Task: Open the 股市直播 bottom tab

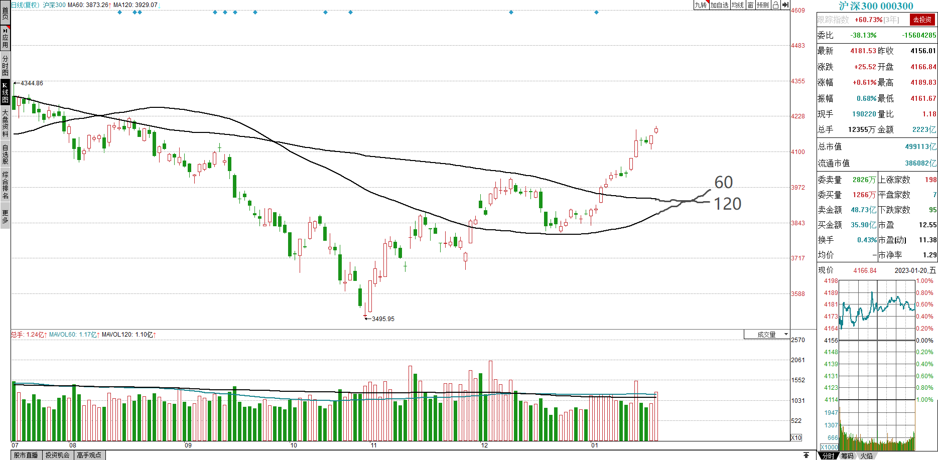Action: [x=26, y=455]
